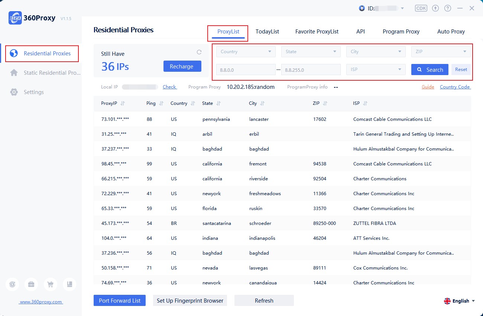Click the briefcase icon in sidebar

pyautogui.click(x=31, y=284)
